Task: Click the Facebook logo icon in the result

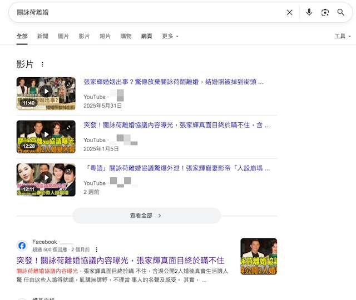Action: (22, 246)
